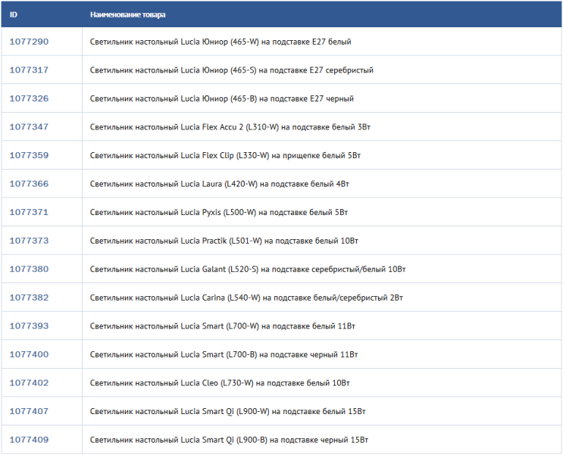Select the Lucia Юниор (465-W) E27 белый name

(x=221, y=42)
